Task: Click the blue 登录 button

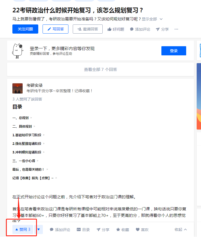Action: (174, 51)
